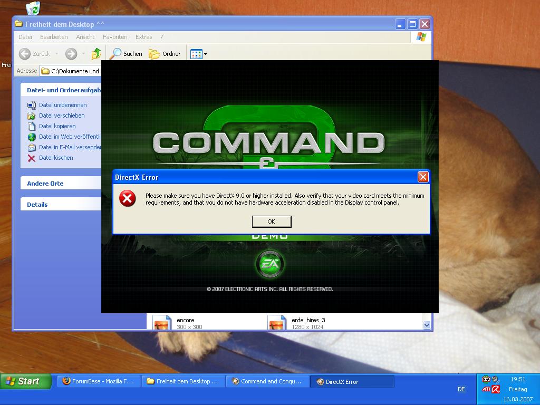
Task: Click the rename file icon in task pane
Action: point(31,105)
